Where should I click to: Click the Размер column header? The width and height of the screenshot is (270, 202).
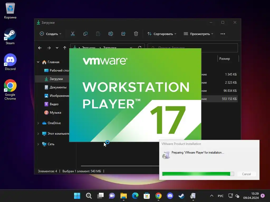tap(225, 59)
